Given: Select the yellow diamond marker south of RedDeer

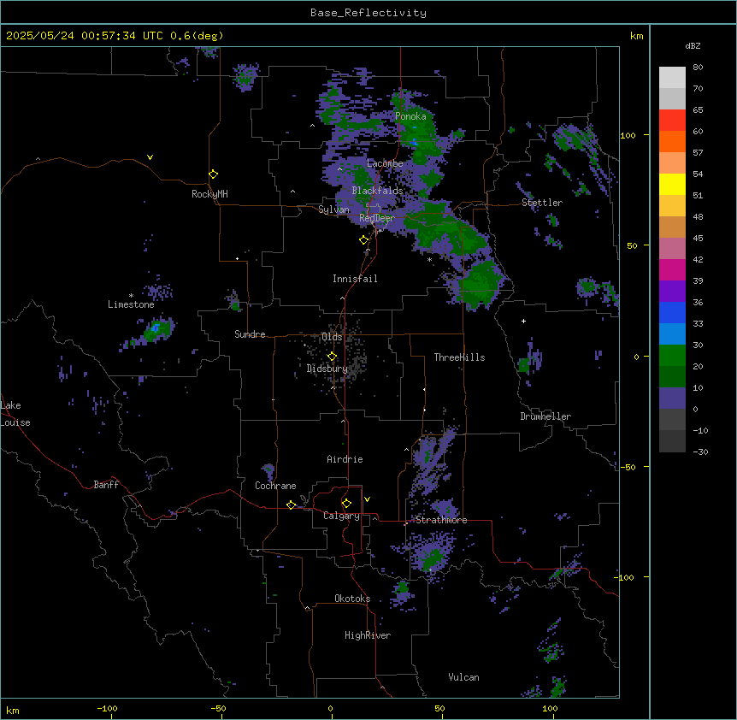Looking at the screenshot, I should tap(363, 240).
